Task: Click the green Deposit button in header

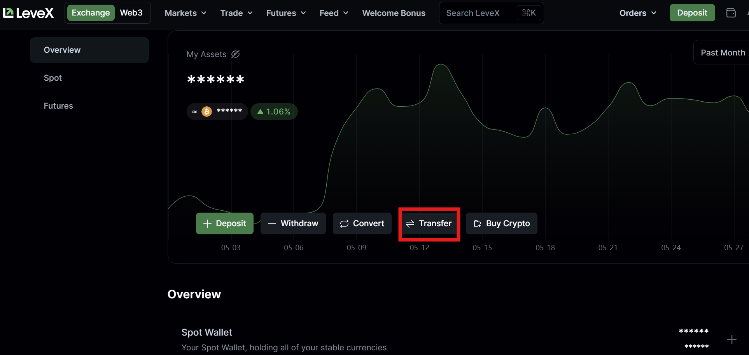Action: 692,13
